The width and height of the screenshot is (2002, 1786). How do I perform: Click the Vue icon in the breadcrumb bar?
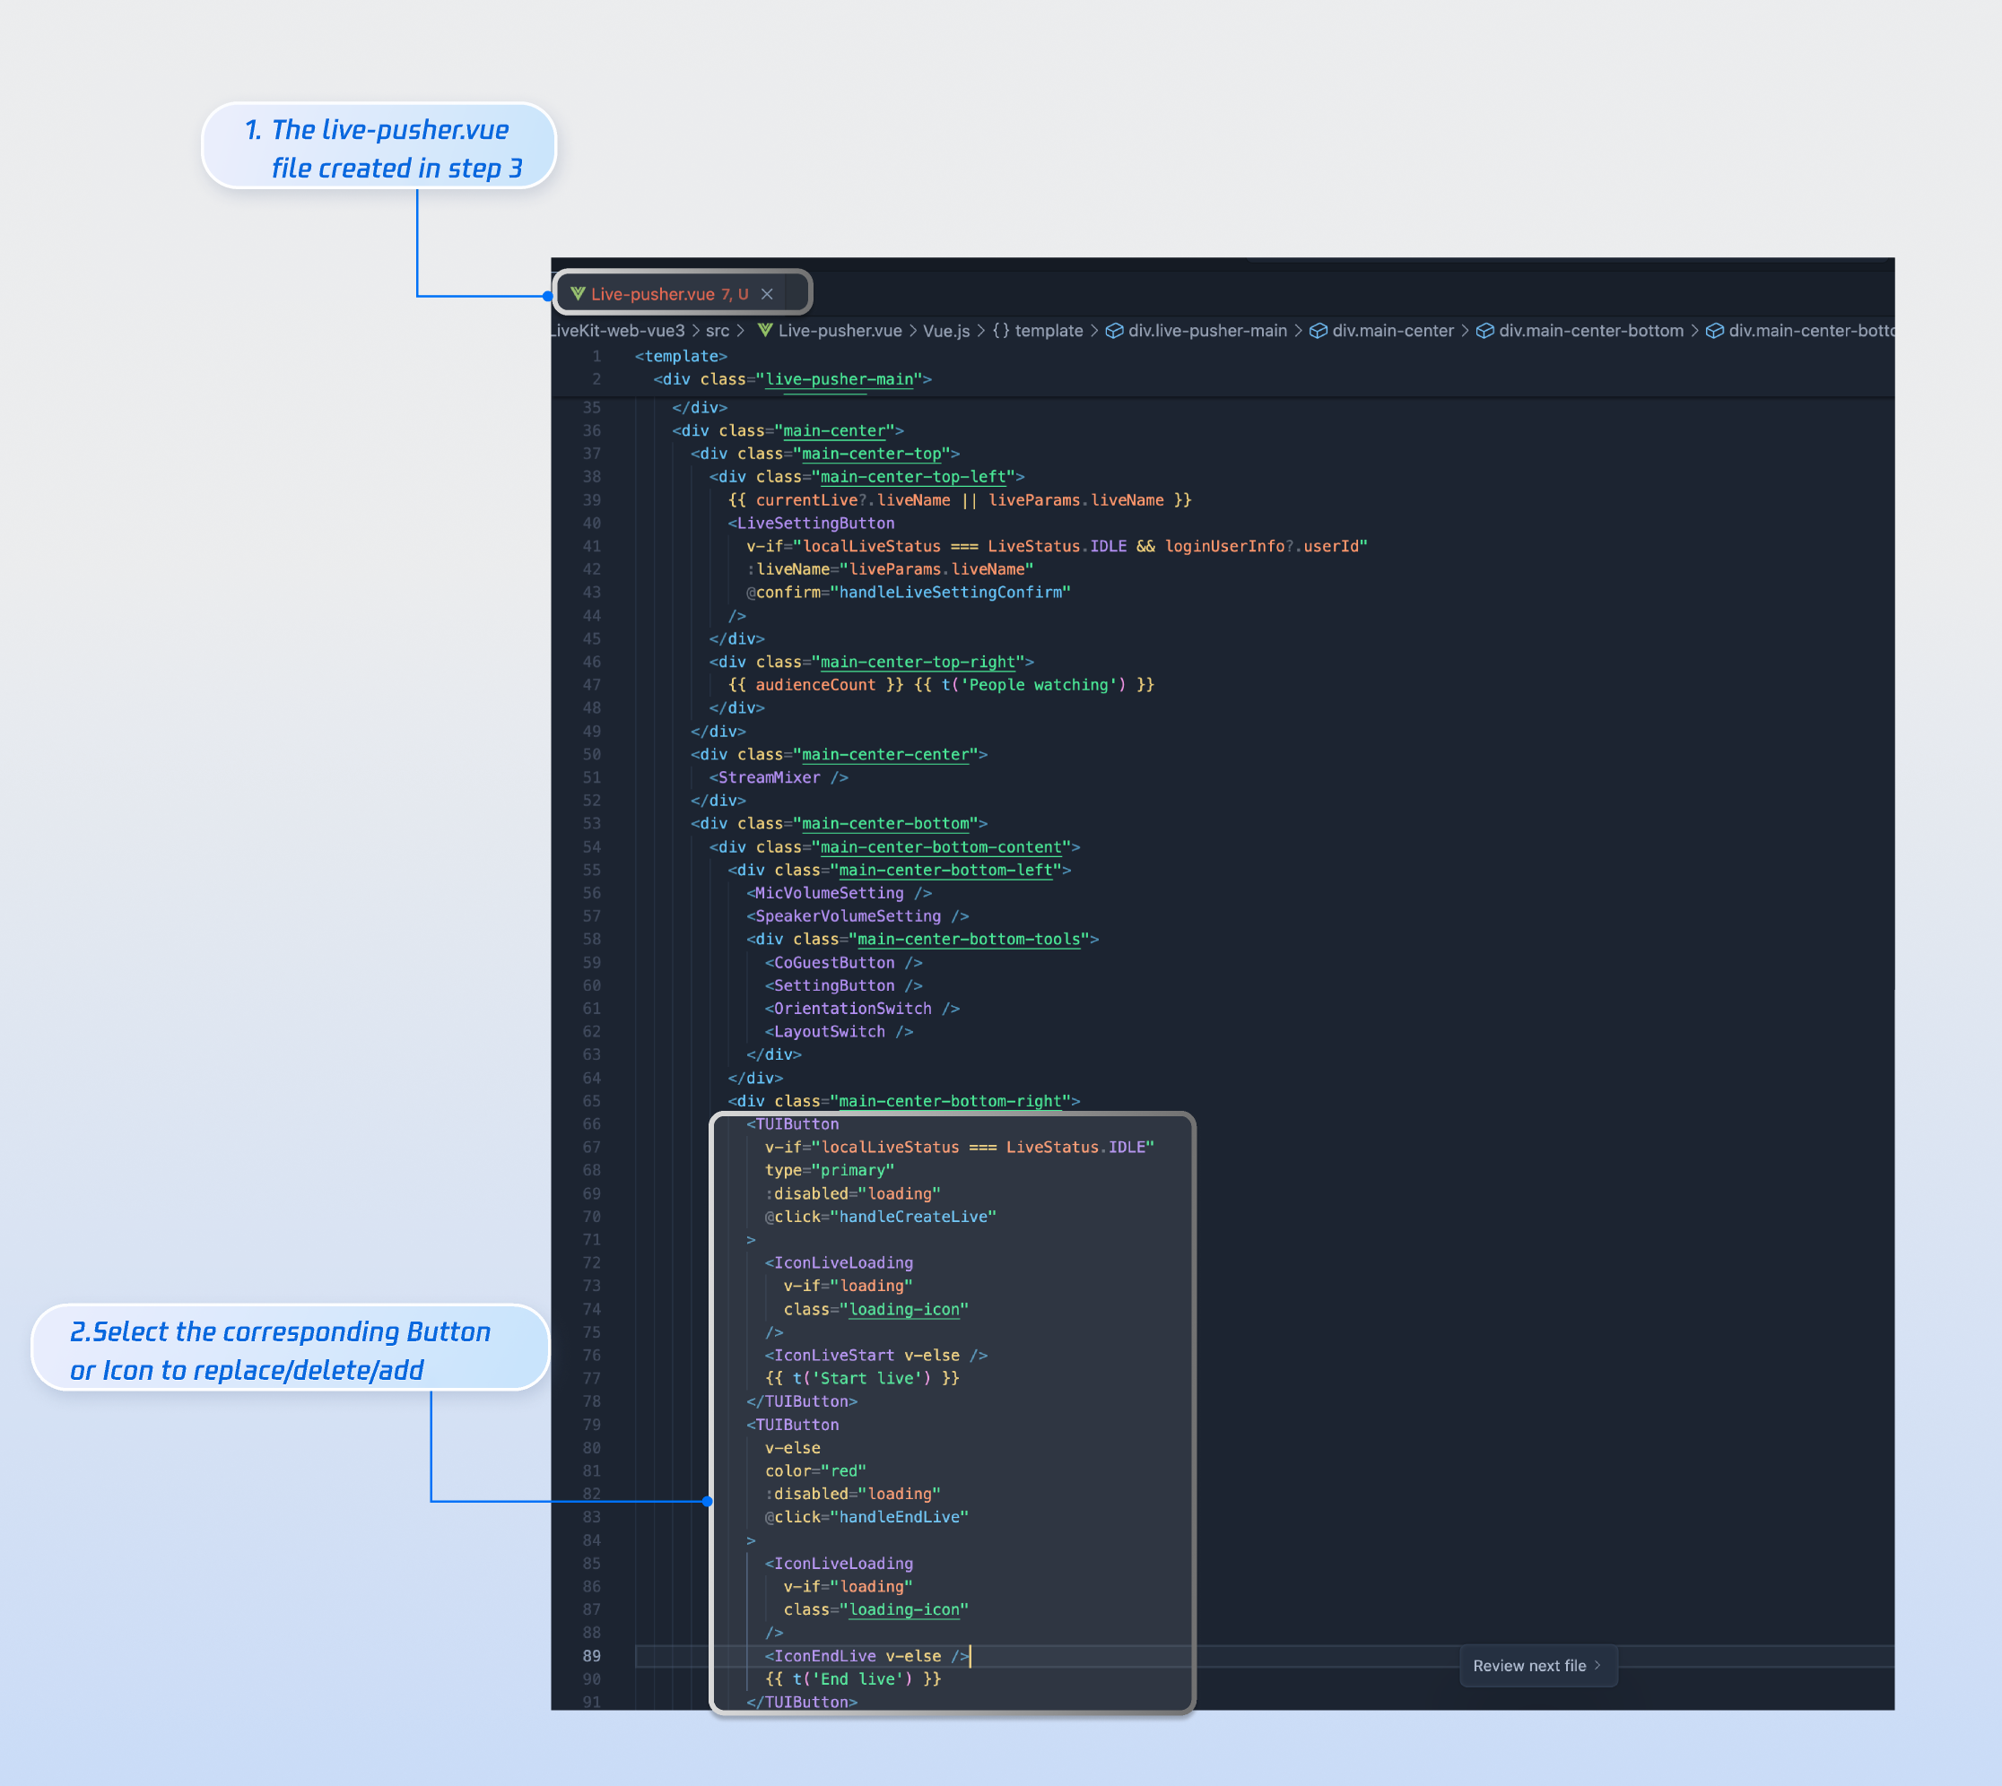click(x=764, y=331)
